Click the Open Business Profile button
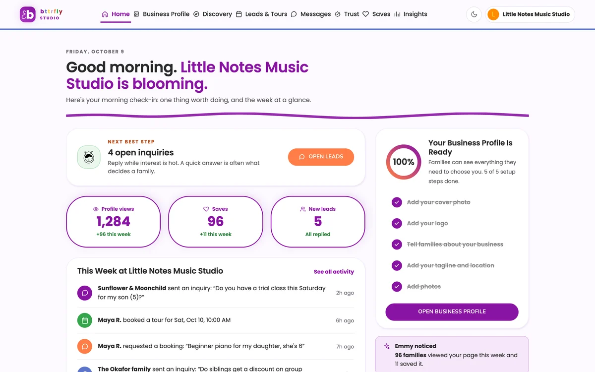The width and height of the screenshot is (595, 372). coord(452,312)
